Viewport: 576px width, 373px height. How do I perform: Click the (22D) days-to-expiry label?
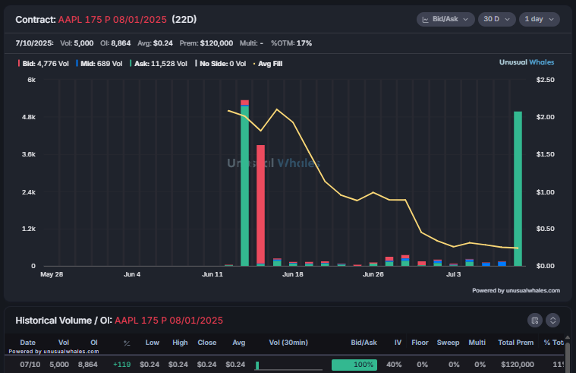pyautogui.click(x=184, y=20)
